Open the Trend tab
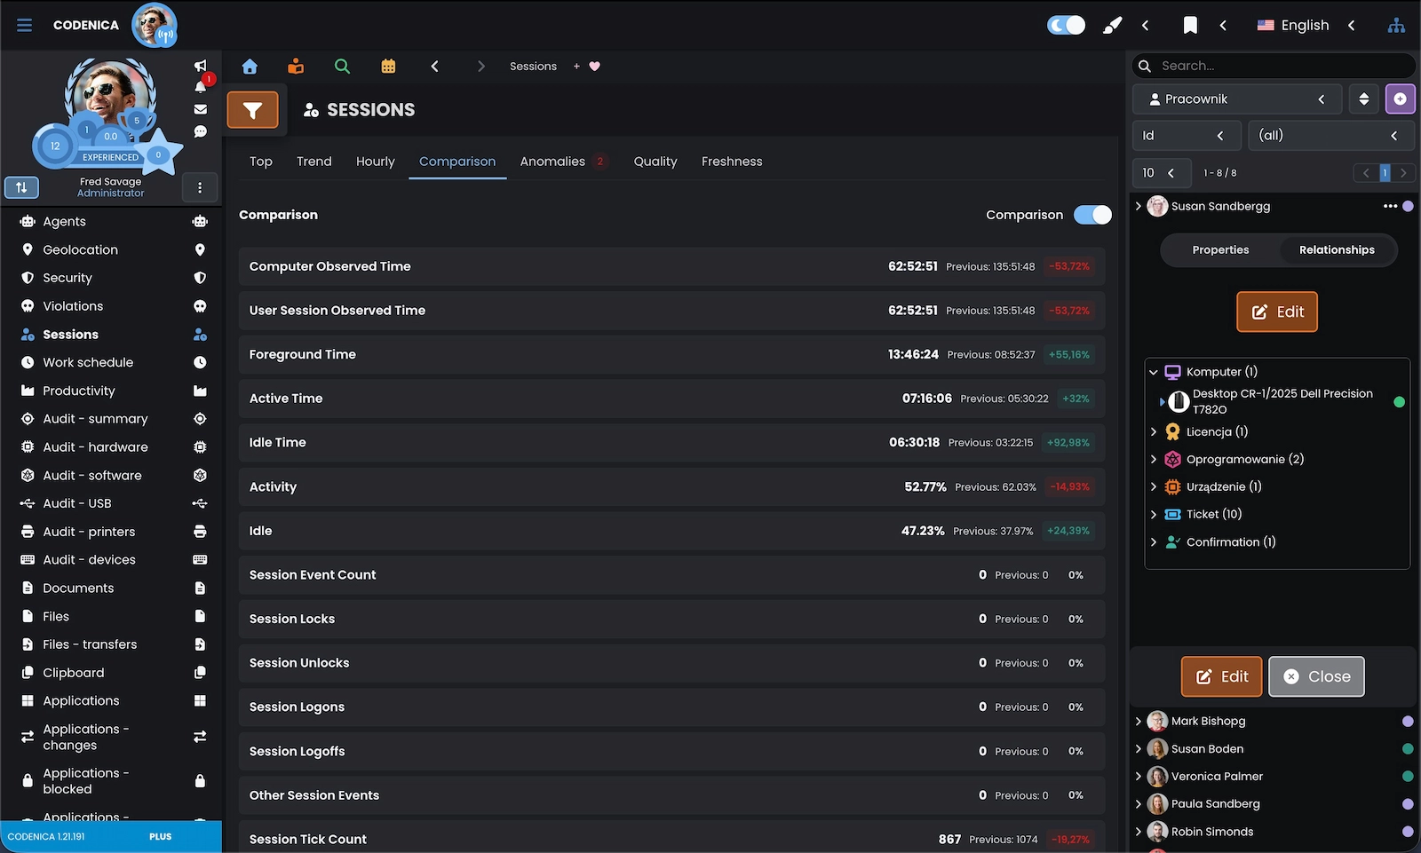The width and height of the screenshot is (1421, 853). point(314,162)
